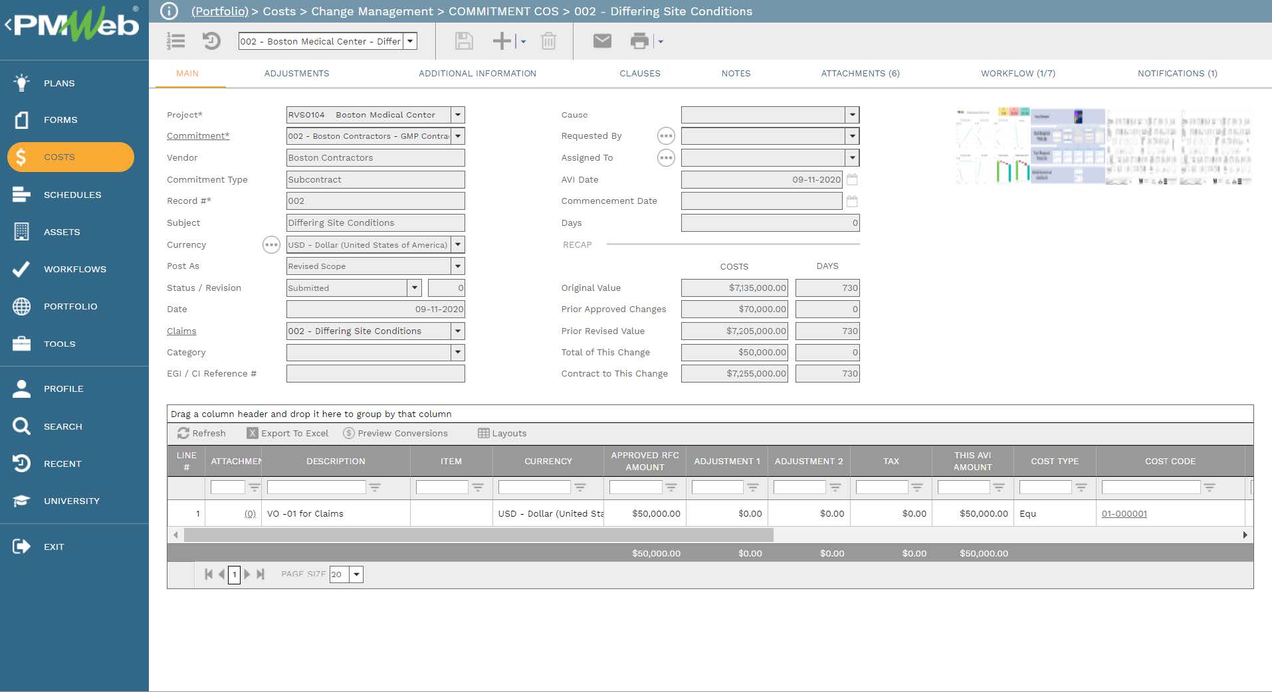Click the horizontal scrollbar of the grid
Screen dimensions: 1272x692
pos(478,535)
